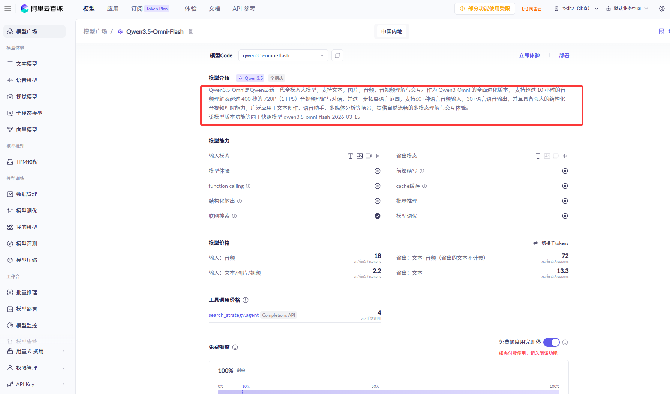Image resolution: width=670 pixels, height=394 pixels.
Task: Open the 订阅 Token Plan menu
Action: (150, 9)
